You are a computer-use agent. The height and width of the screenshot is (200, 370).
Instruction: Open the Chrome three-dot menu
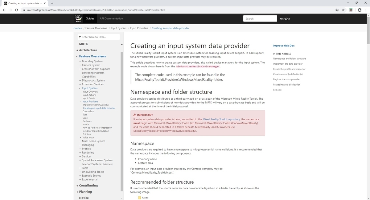[x=366, y=10]
